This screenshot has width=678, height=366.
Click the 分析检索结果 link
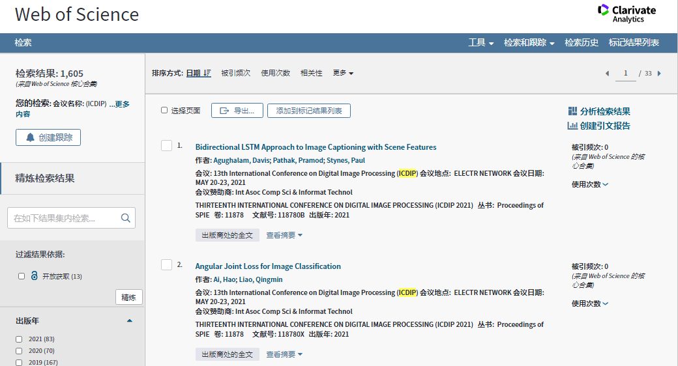tap(605, 111)
